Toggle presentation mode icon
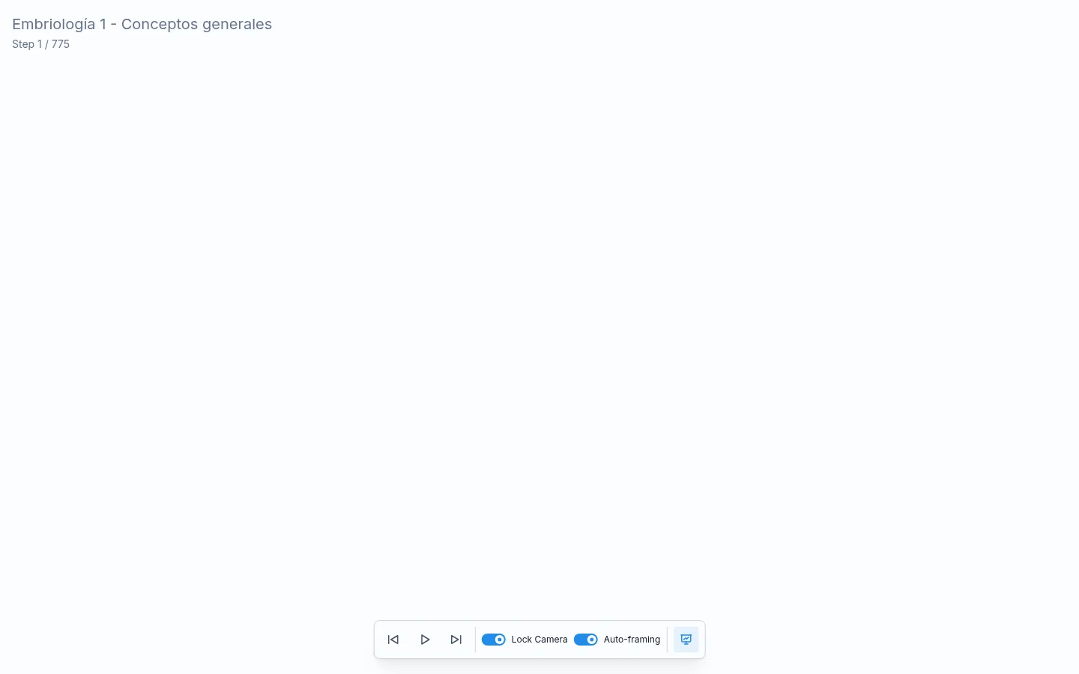This screenshot has width=1079, height=674. (686, 640)
